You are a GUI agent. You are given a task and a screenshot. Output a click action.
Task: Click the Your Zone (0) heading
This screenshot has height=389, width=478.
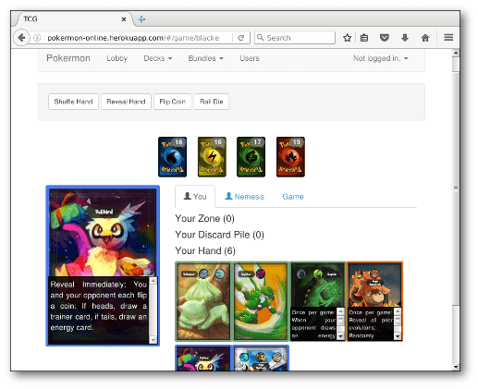click(204, 219)
